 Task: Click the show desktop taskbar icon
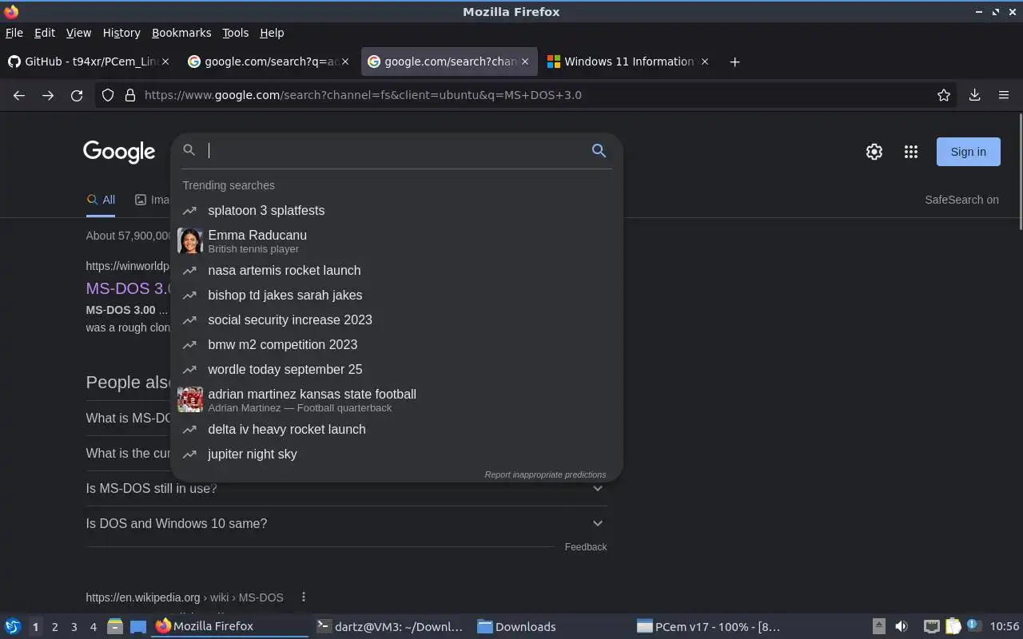(x=138, y=626)
